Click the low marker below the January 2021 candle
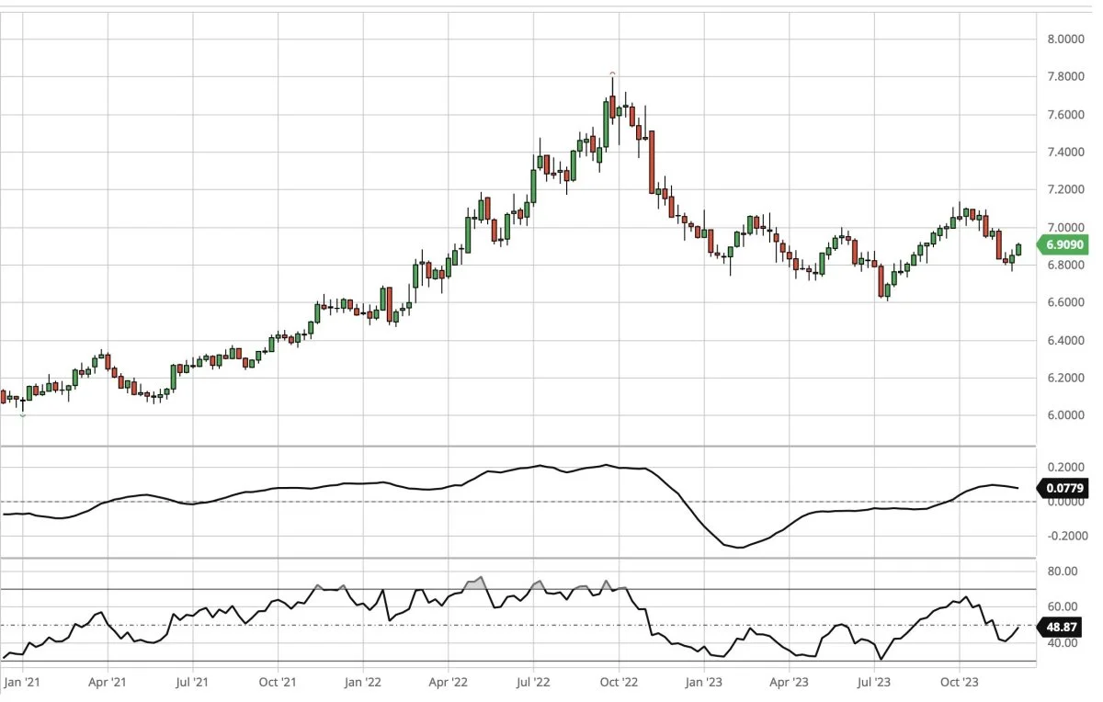Viewport: 1103px width, 702px height. tap(23, 416)
